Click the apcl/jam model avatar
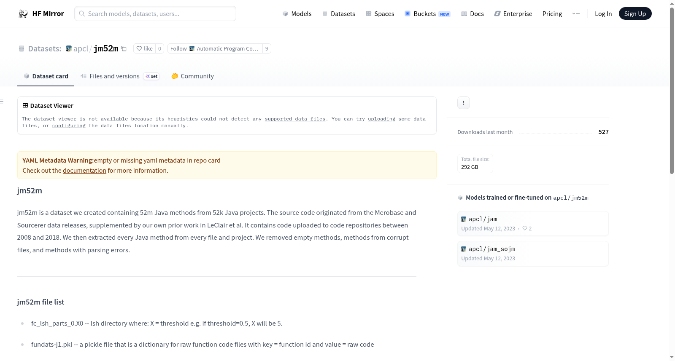 (x=464, y=219)
